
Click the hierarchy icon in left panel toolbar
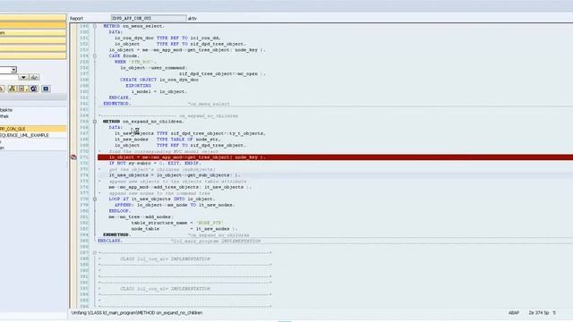pos(12,89)
